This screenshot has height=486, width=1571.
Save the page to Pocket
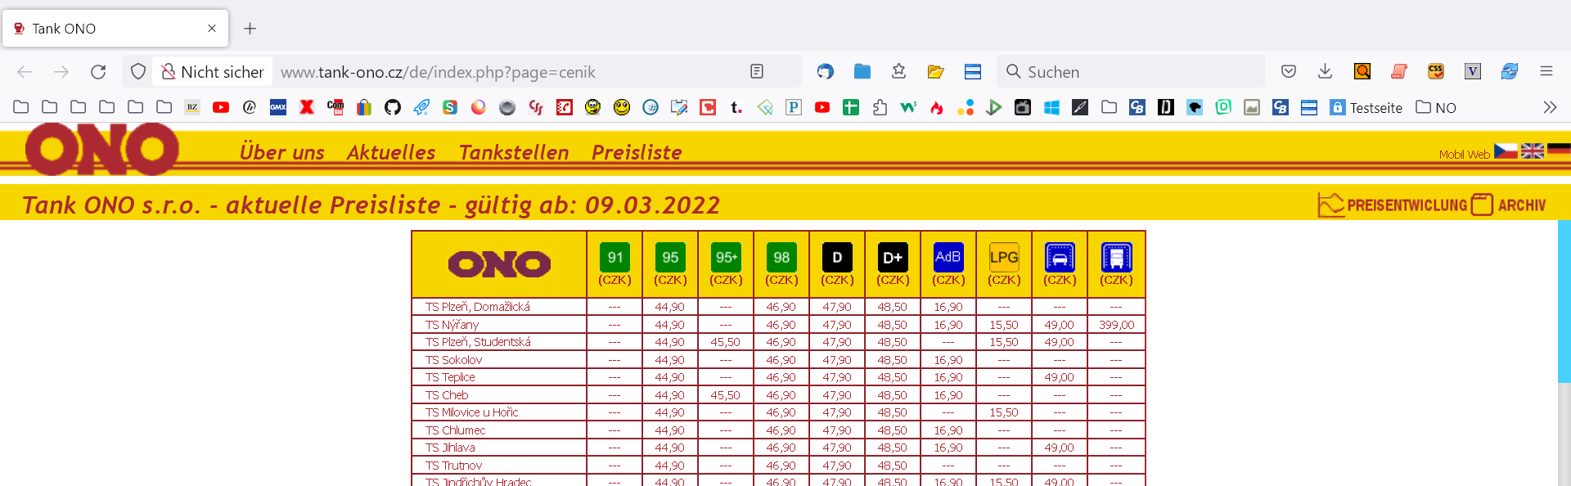coord(1289,72)
